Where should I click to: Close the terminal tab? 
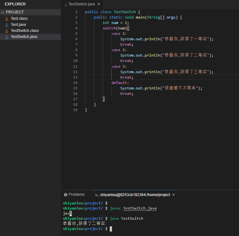pos(174,195)
